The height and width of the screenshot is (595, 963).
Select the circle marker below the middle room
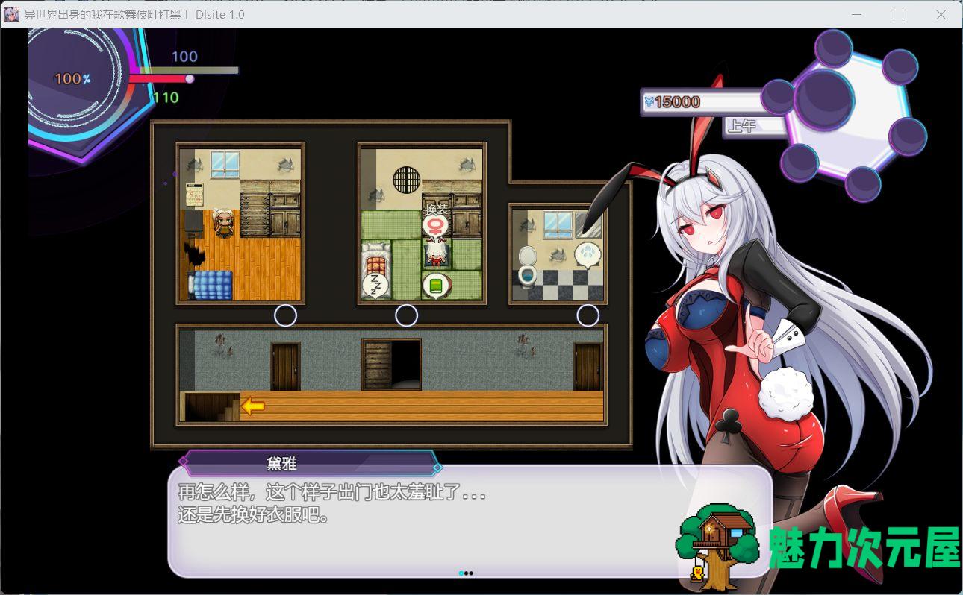pos(406,315)
